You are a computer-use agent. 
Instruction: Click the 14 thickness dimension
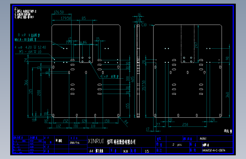(139, 20)
